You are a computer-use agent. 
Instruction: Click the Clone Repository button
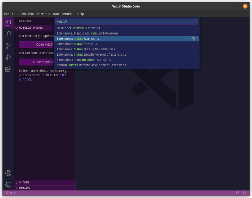tap(36, 62)
